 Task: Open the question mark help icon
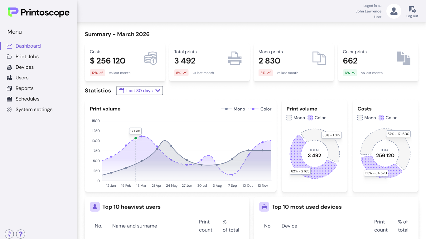coord(21,234)
